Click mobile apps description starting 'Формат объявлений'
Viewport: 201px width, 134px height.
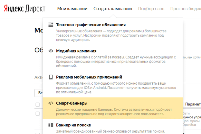[x=116, y=88]
